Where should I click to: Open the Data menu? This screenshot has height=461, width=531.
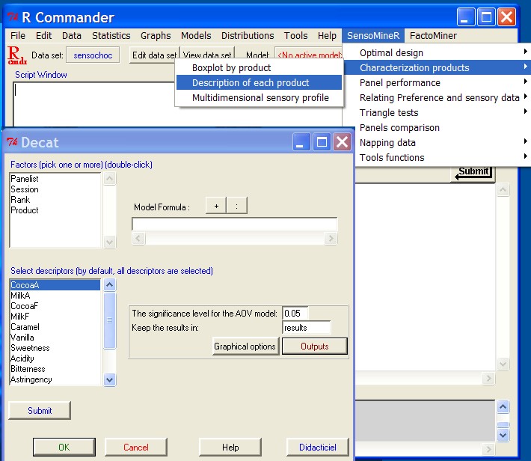(x=72, y=36)
